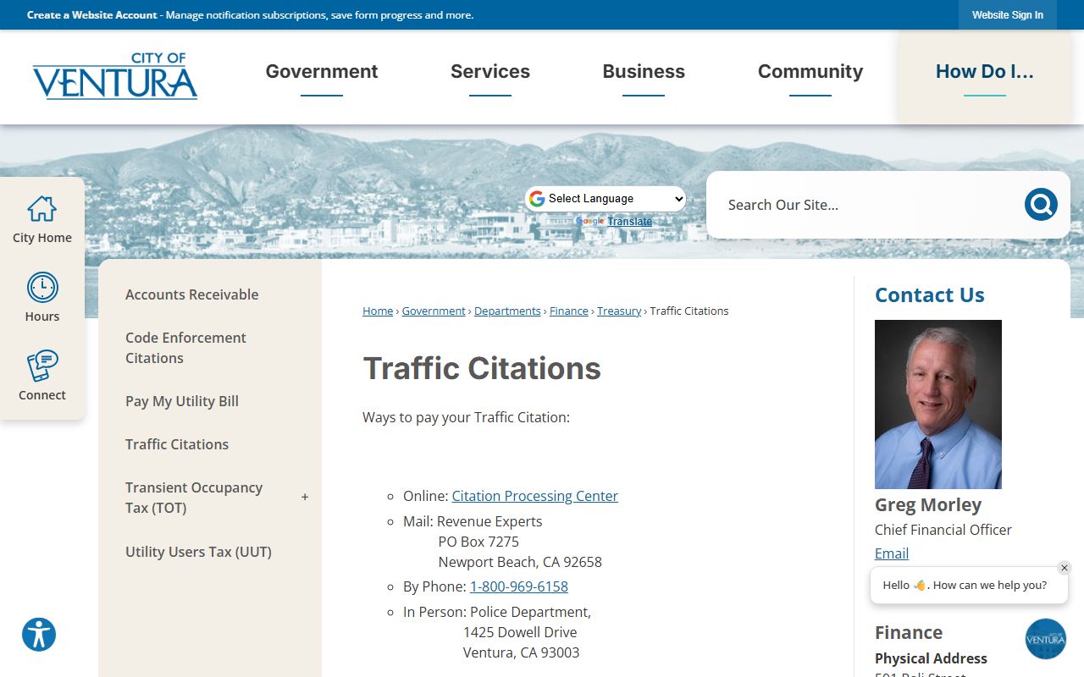Click the text PO Box 7275
This screenshot has height=677, width=1084.
478,542
